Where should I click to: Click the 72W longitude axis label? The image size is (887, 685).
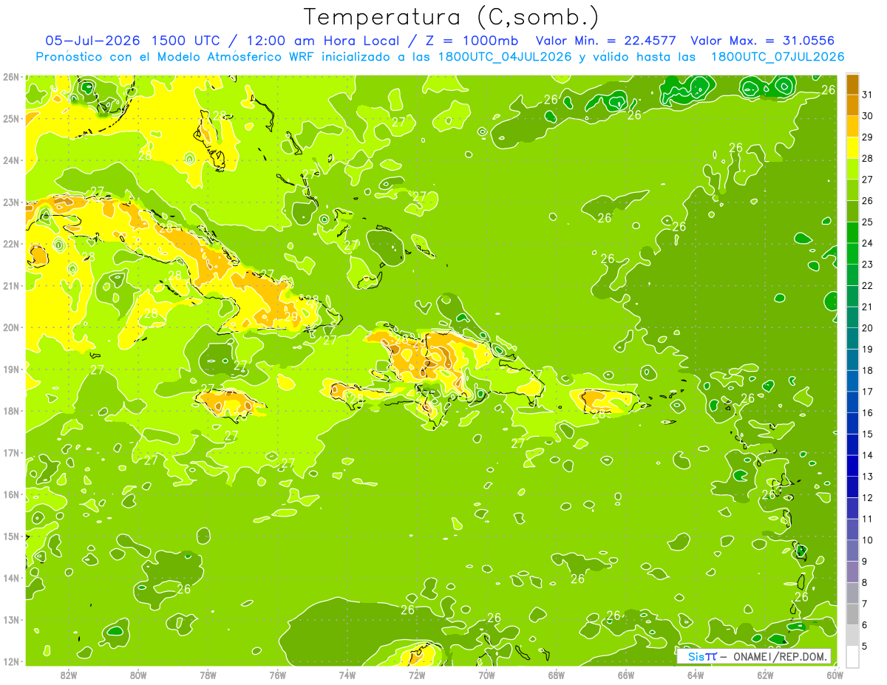tap(417, 675)
